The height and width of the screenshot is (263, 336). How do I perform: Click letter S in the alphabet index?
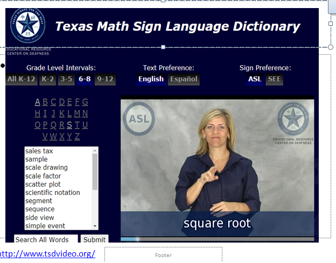pyautogui.click(x=69, y=125)
